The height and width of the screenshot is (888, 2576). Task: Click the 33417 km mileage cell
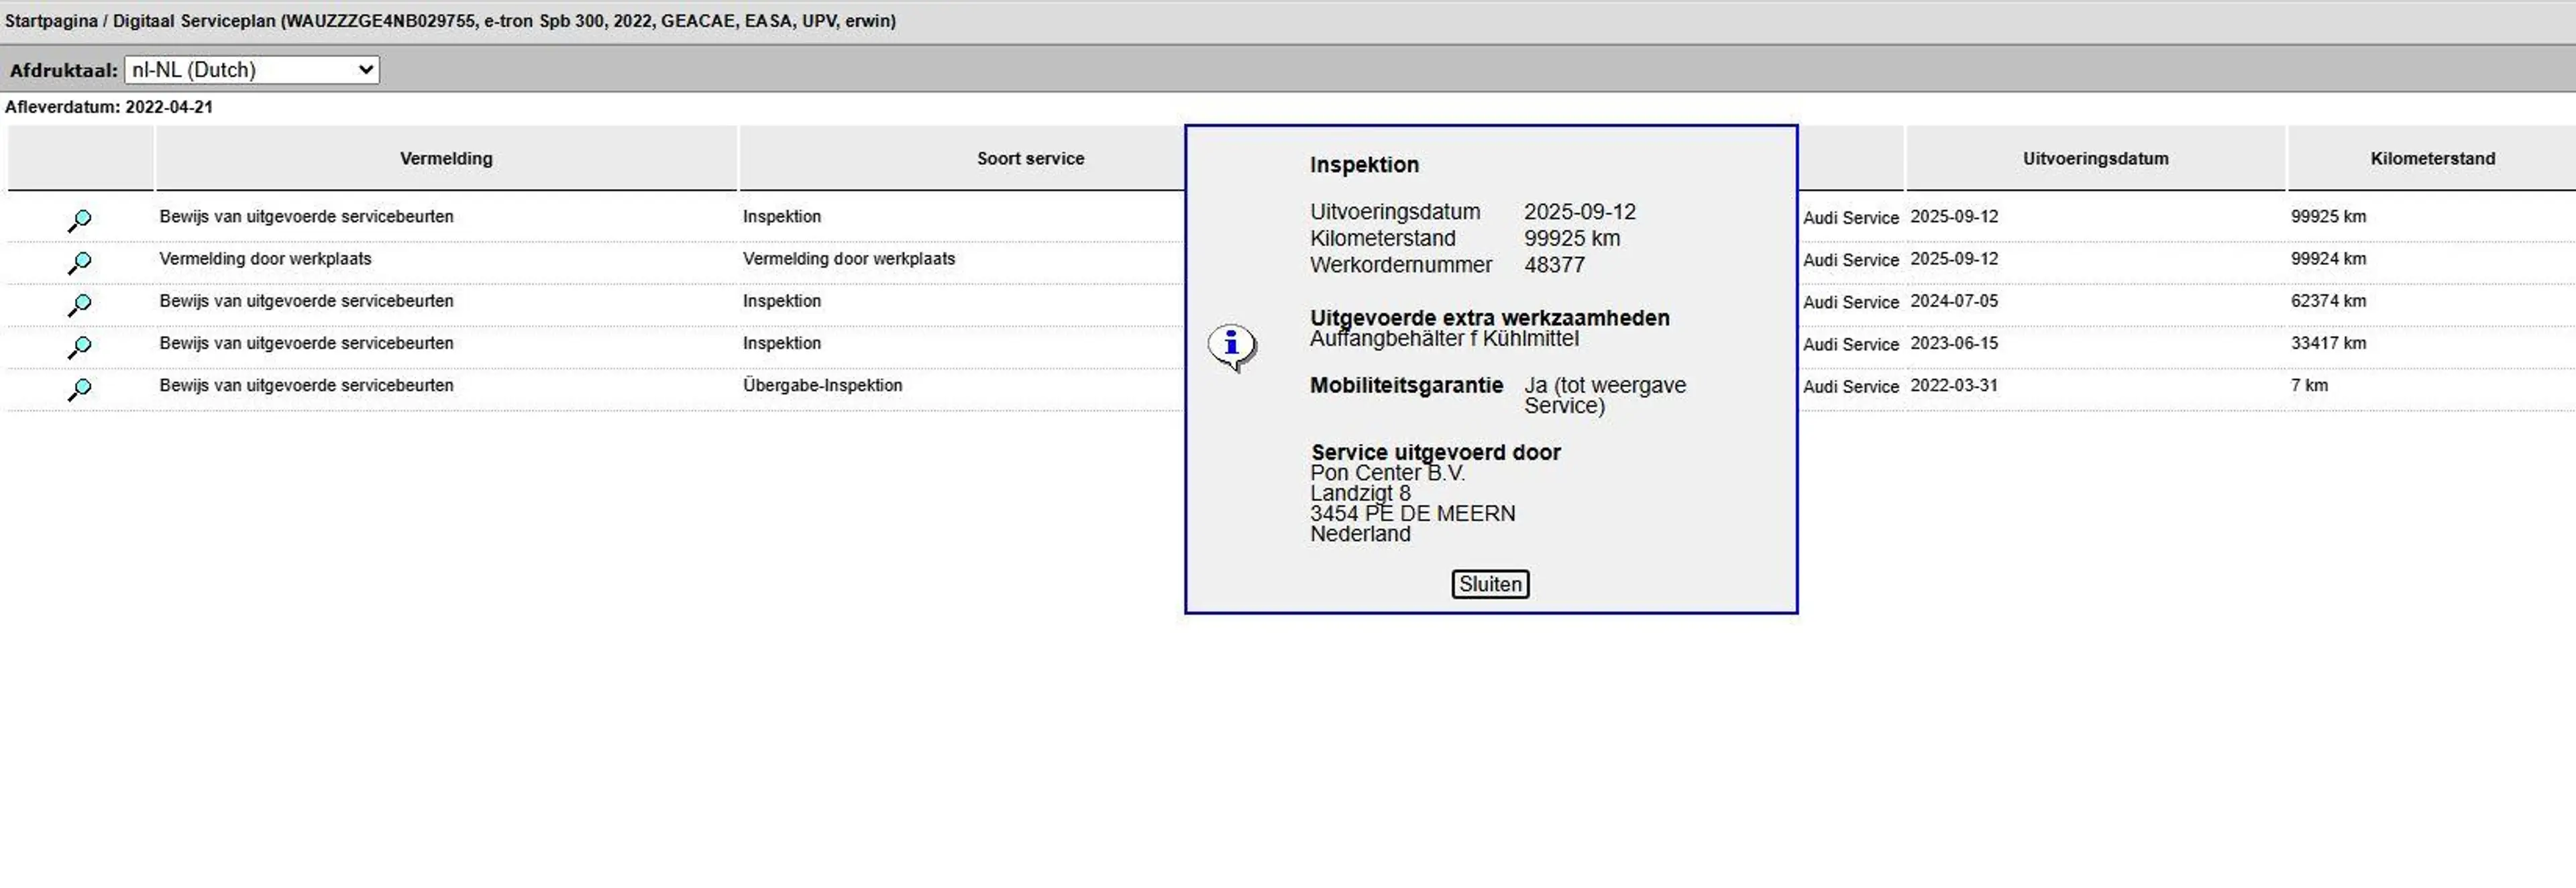coord(2328,343)
